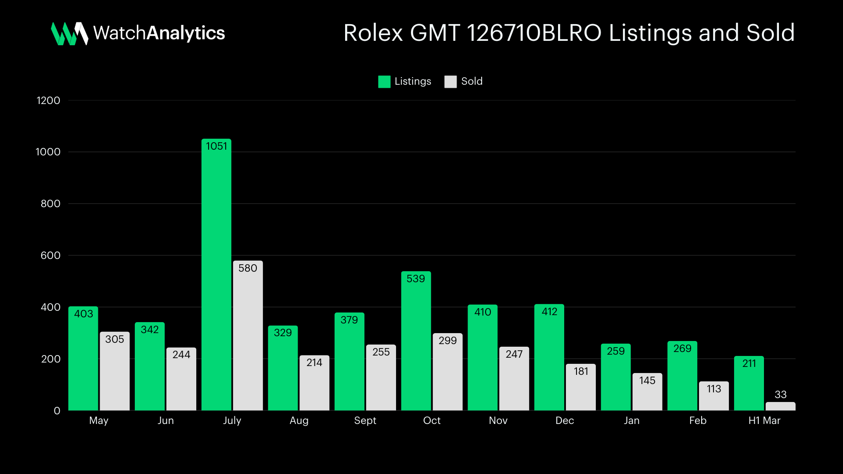Viewport: 843px width, 474px height.
Task: Click the WatchAnalytics brand name text
Action: (159, 33)
